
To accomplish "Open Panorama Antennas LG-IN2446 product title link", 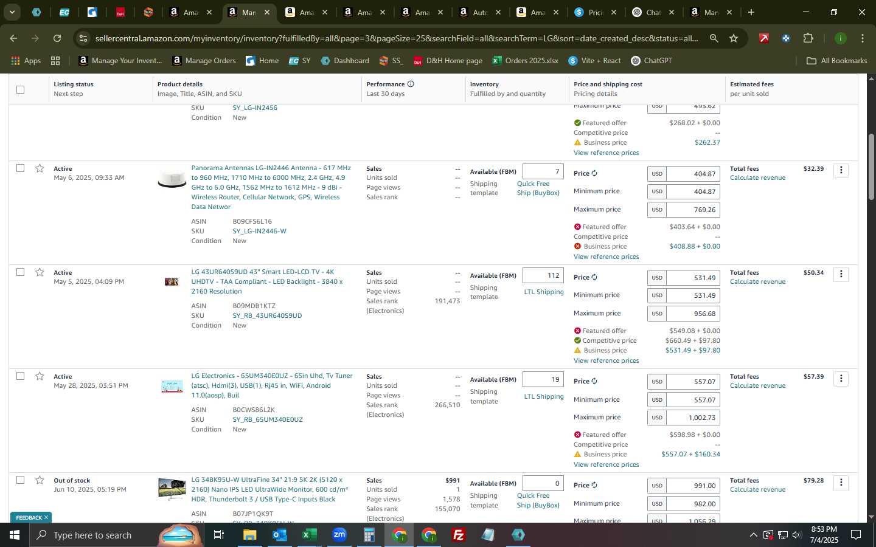I will (x=271, y=187).
